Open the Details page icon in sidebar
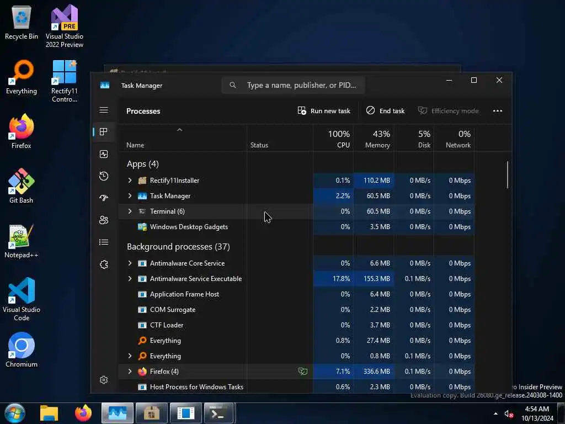Image resolution: width=565 pixels, height=424 pixels. click(104, 242)
